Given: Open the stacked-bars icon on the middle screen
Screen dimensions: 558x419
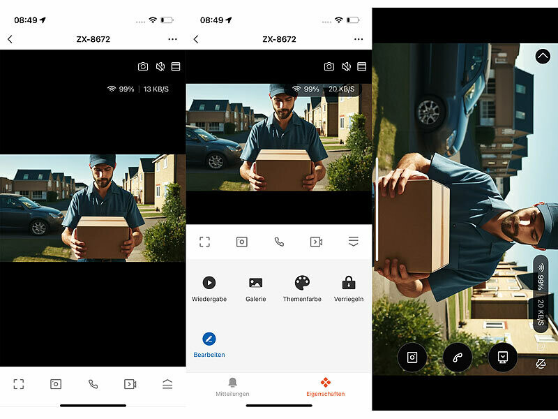Looking at the screenshot, I should (x=362, y=66).
